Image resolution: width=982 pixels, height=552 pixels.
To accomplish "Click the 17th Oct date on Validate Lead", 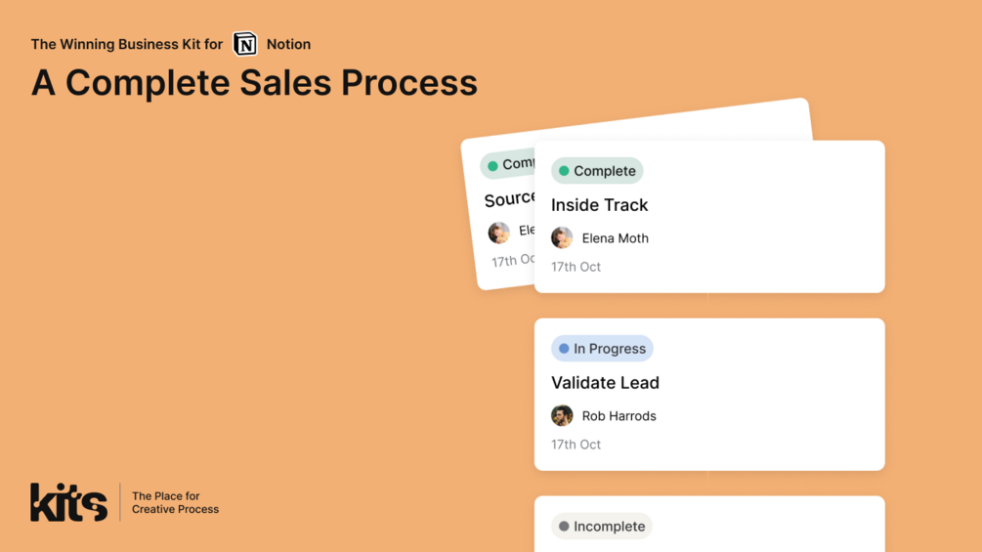I will (576, 445).
